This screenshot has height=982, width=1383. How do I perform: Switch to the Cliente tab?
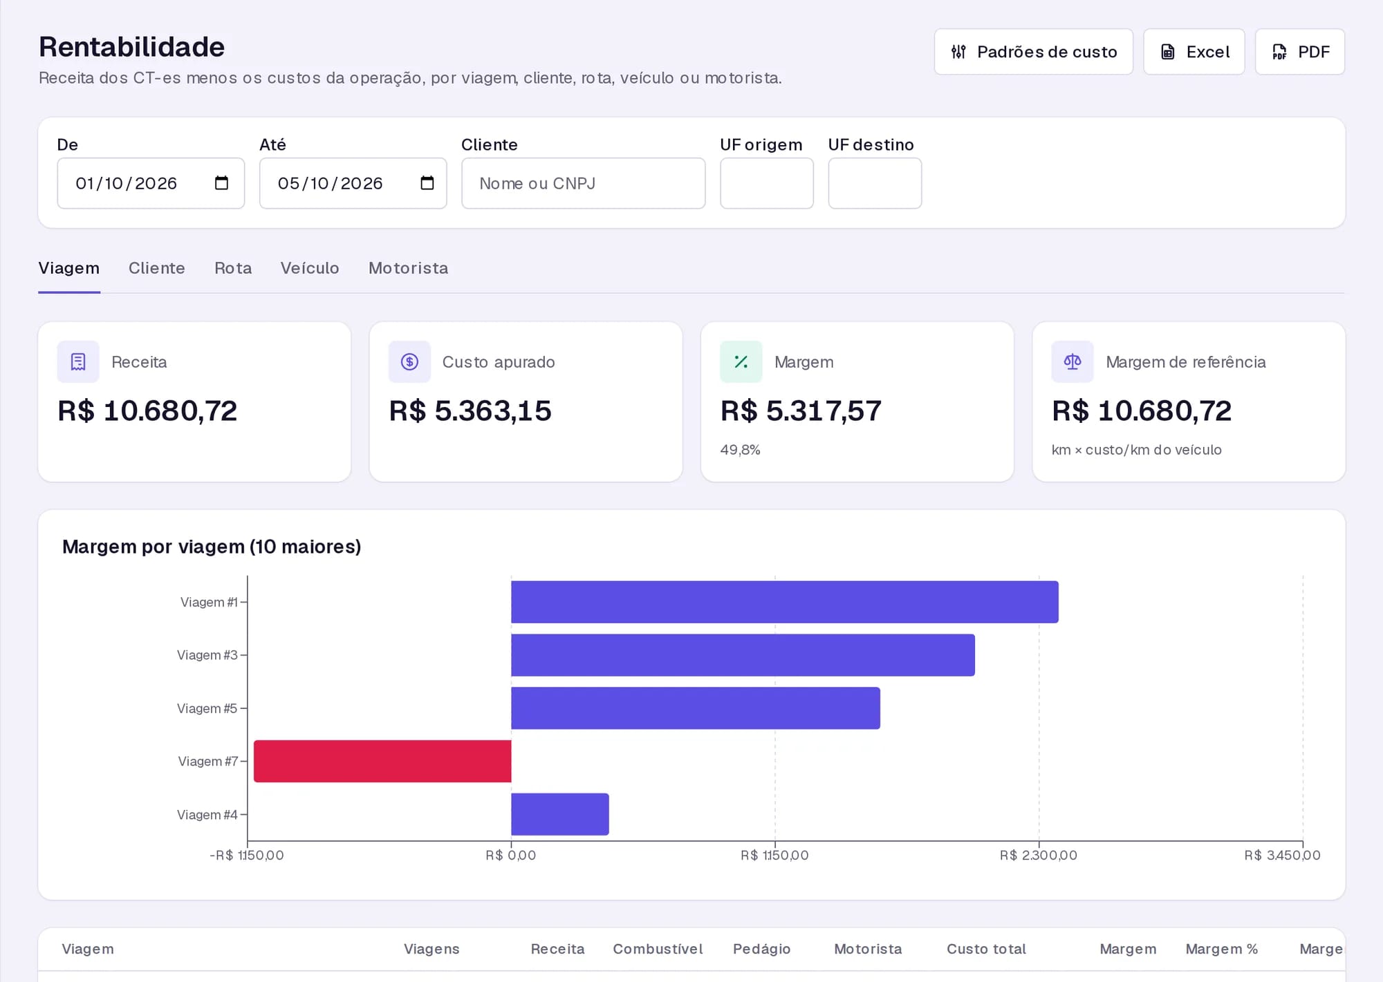coord(157,268)
